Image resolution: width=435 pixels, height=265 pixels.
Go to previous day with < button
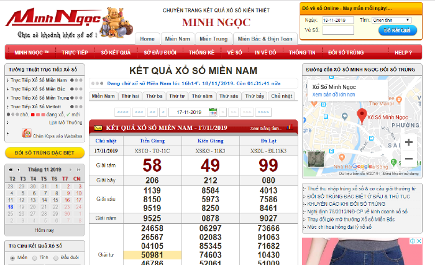pyautogui.click(x=163, y=112)
